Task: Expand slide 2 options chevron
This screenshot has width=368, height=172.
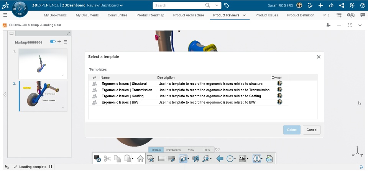Action: [63, 107]
